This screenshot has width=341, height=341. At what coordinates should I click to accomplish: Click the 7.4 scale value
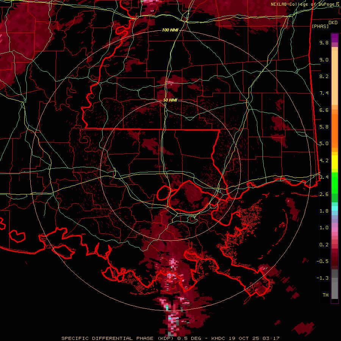point(324,93)
